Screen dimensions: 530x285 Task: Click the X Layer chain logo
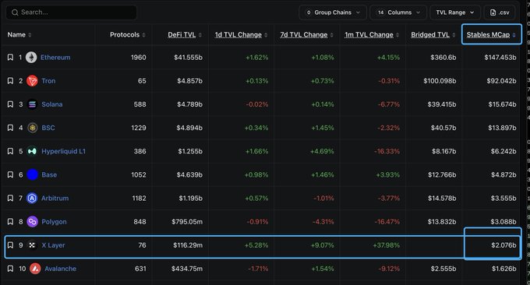click(32, 245)
